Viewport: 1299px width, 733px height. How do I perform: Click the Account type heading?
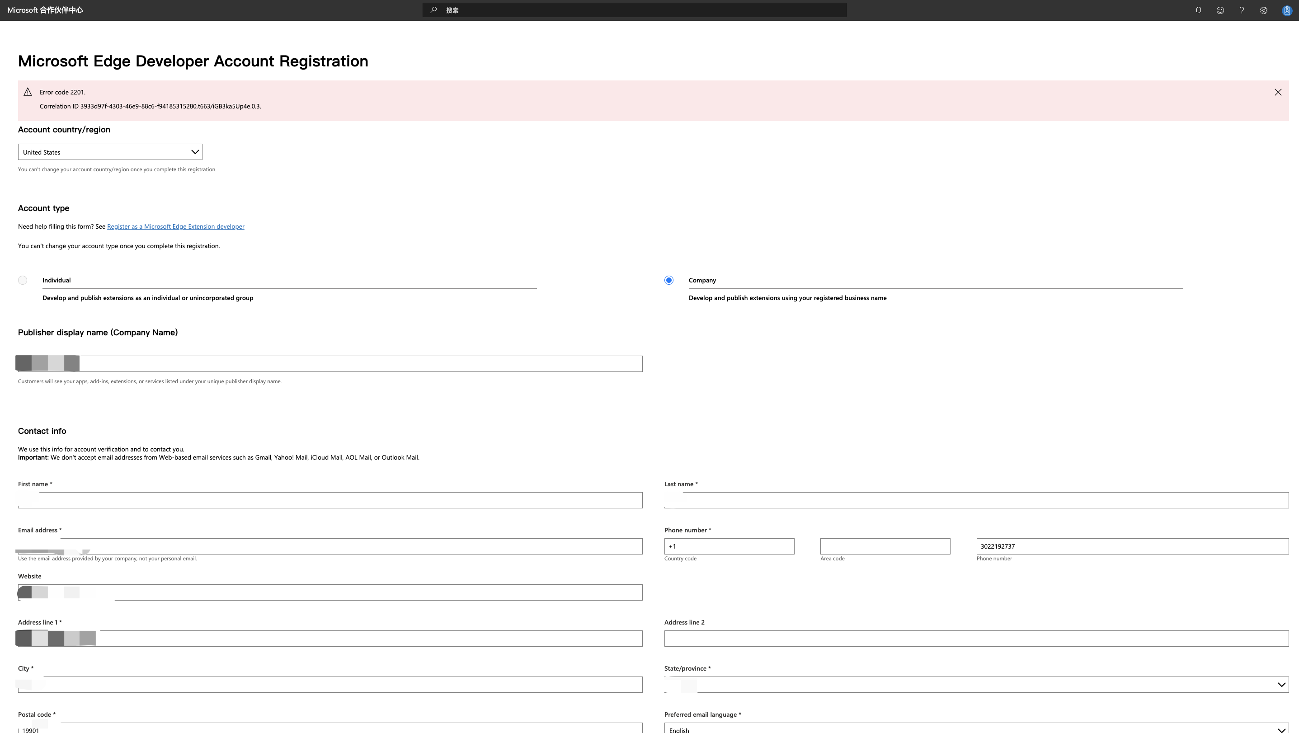(x=43, y=208)
